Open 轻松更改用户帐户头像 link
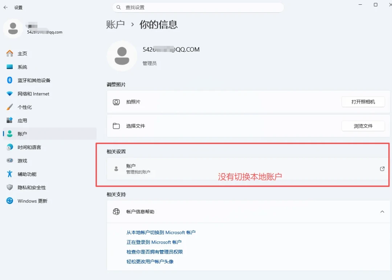Screen dimensions: 392x280 point(150,261)
